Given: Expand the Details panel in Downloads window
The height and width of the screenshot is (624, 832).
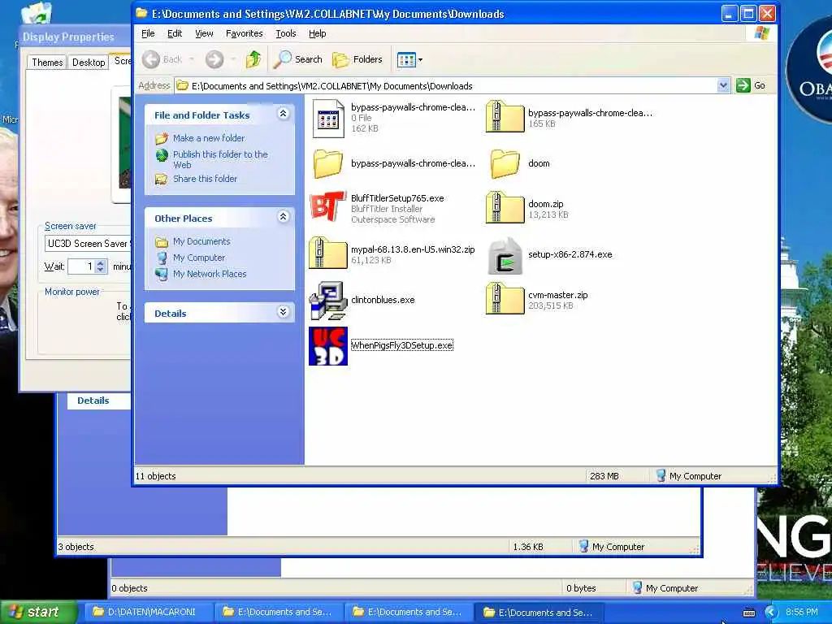Looking at the screenshot, I should 284,312.
